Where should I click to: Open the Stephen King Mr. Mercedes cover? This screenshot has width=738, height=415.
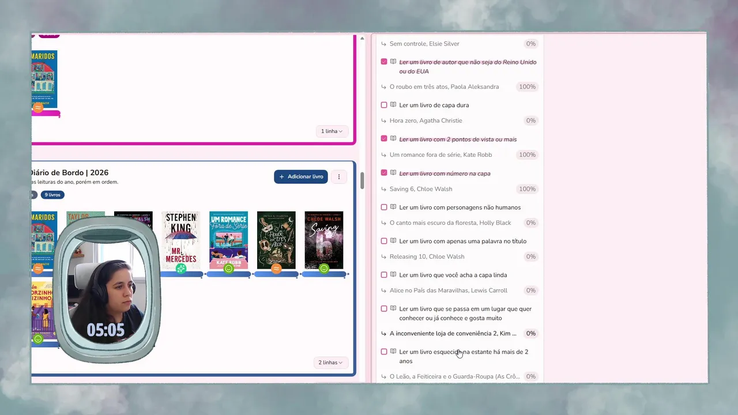[x=181, y=240]
